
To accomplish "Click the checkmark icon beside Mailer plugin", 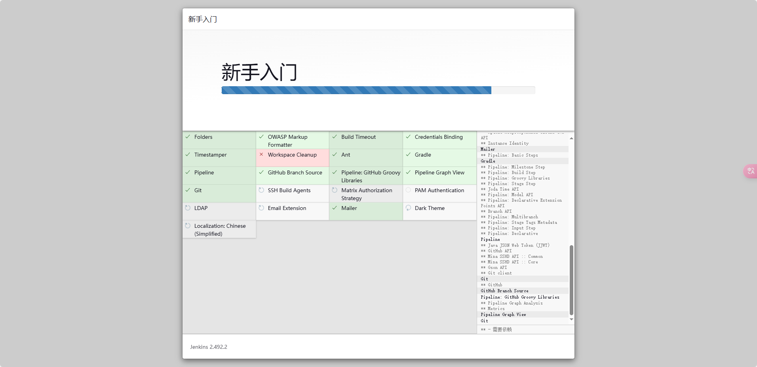I will [x=335, y=208].
